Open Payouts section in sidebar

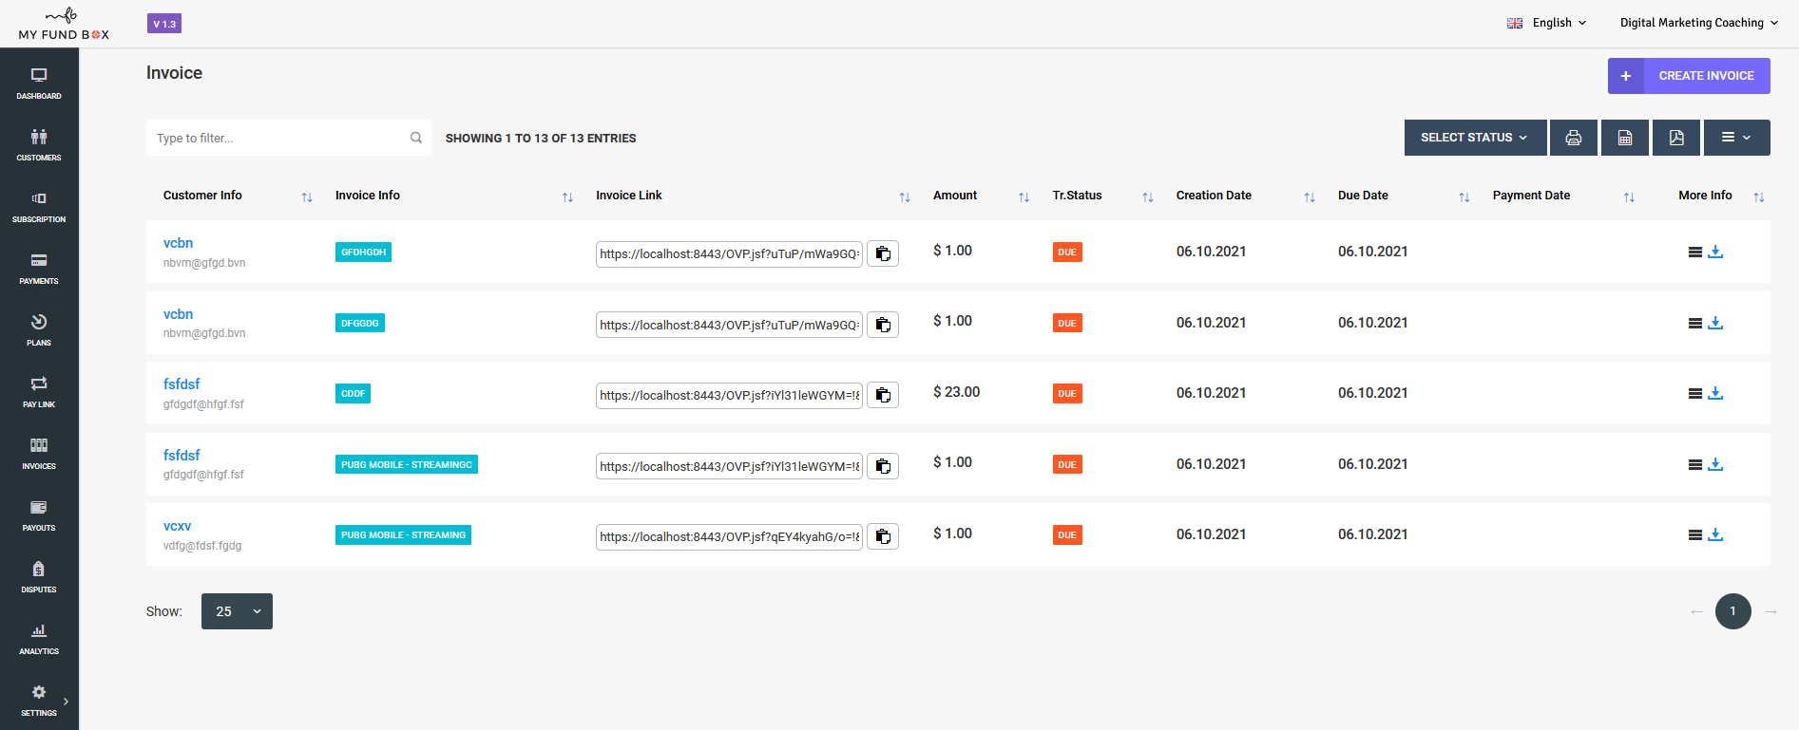pyautogui.click(x=39, y=515)
